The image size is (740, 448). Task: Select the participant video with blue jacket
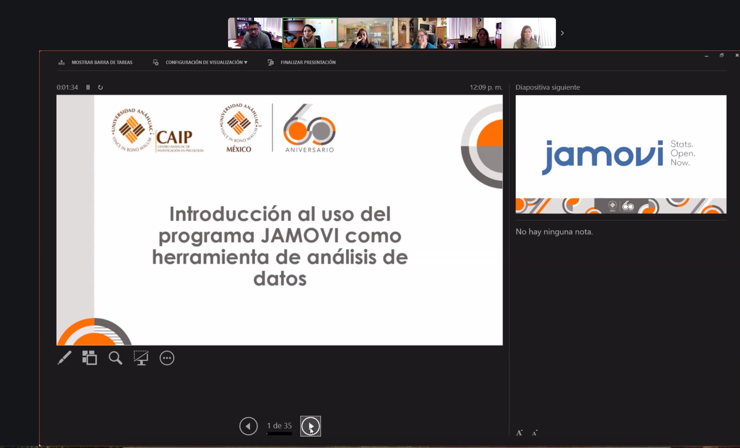419,33
